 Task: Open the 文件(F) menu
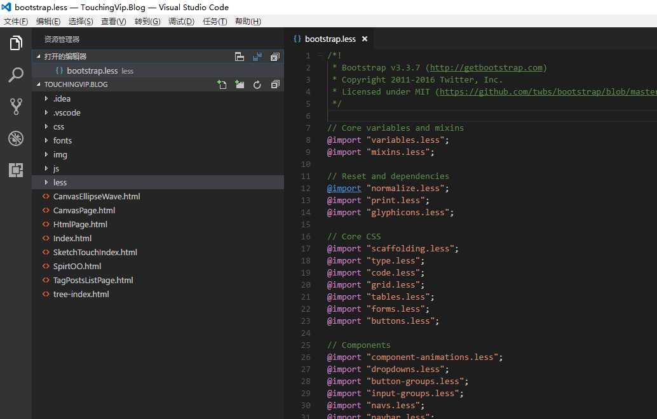16,22
